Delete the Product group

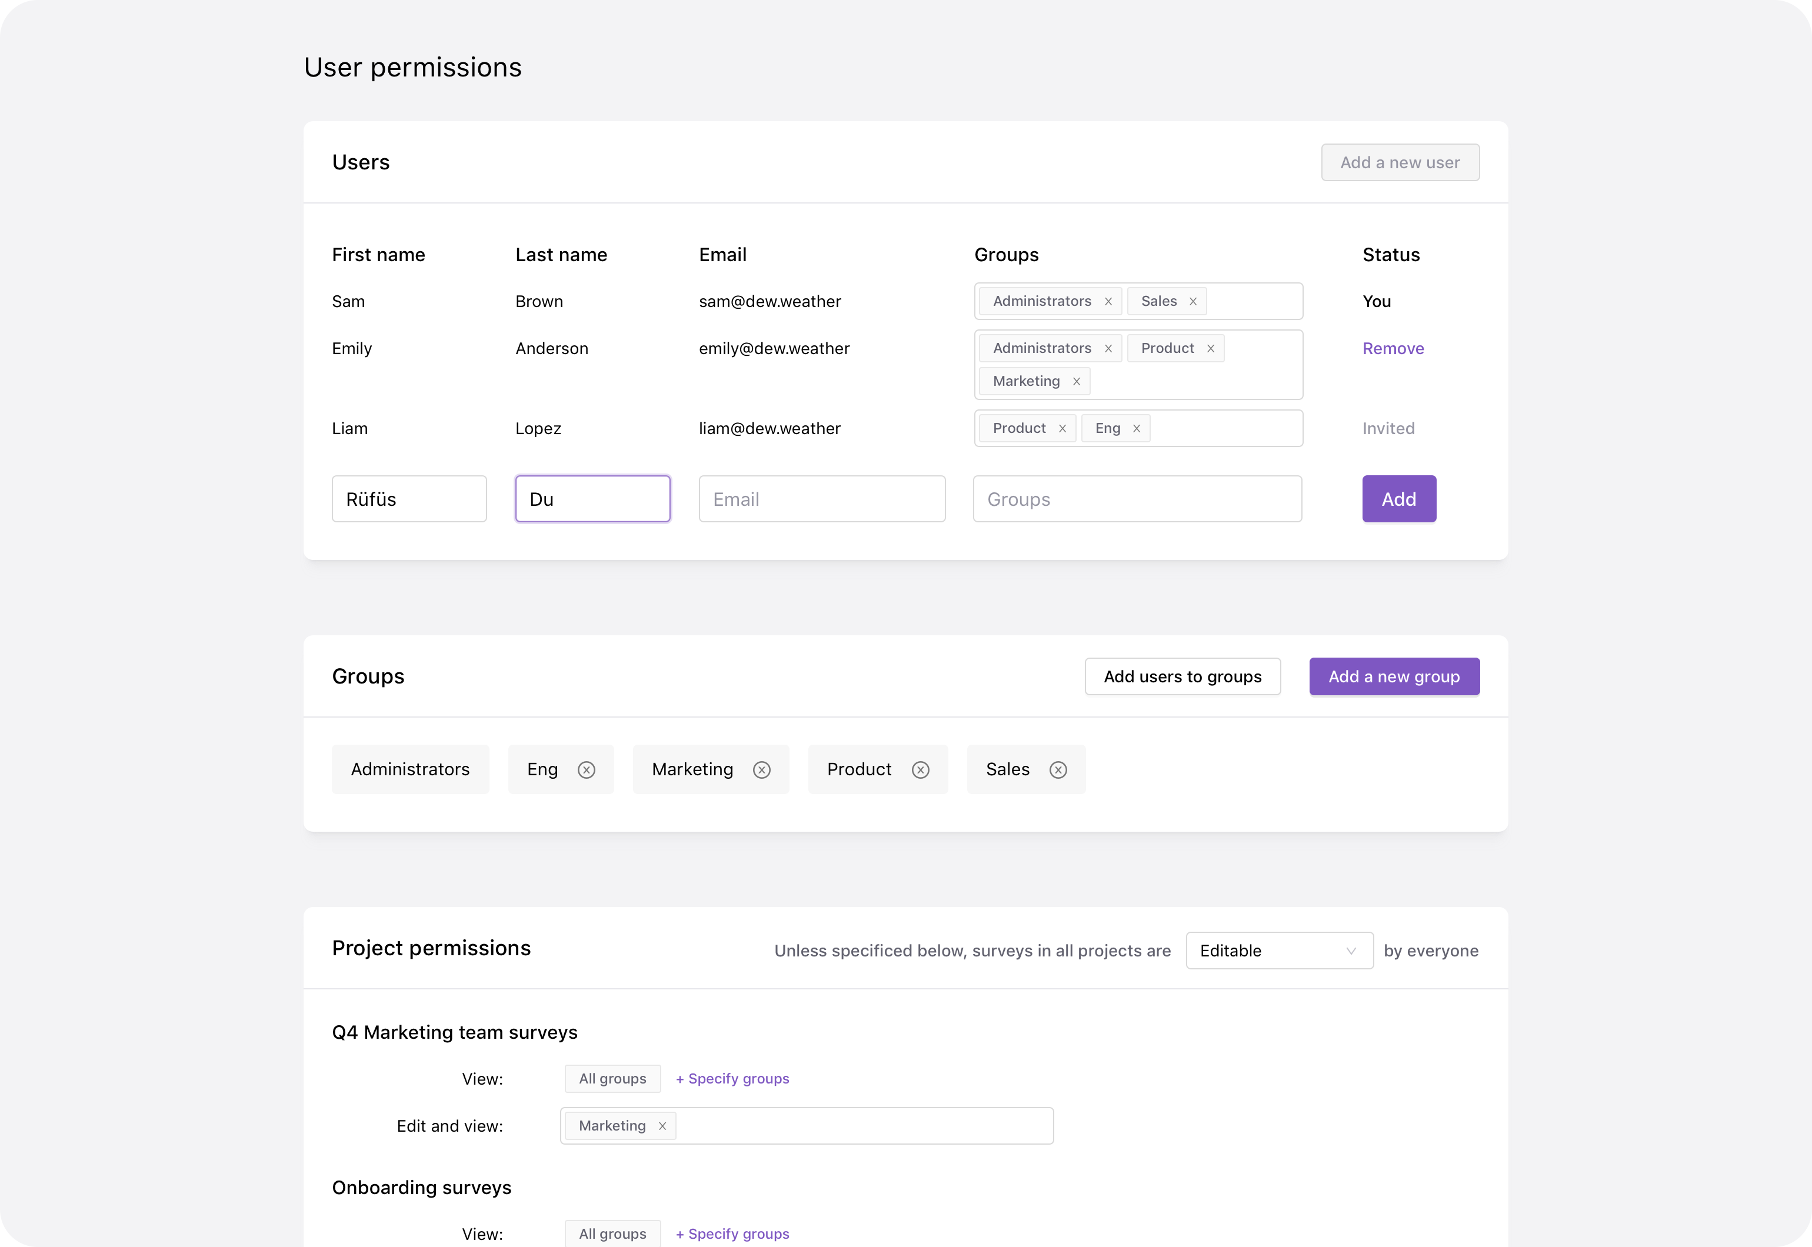921,769
